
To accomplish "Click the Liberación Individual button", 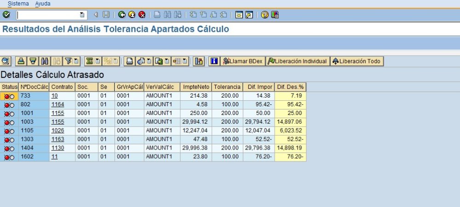I will pyautogui.click(x=298, y=61).
